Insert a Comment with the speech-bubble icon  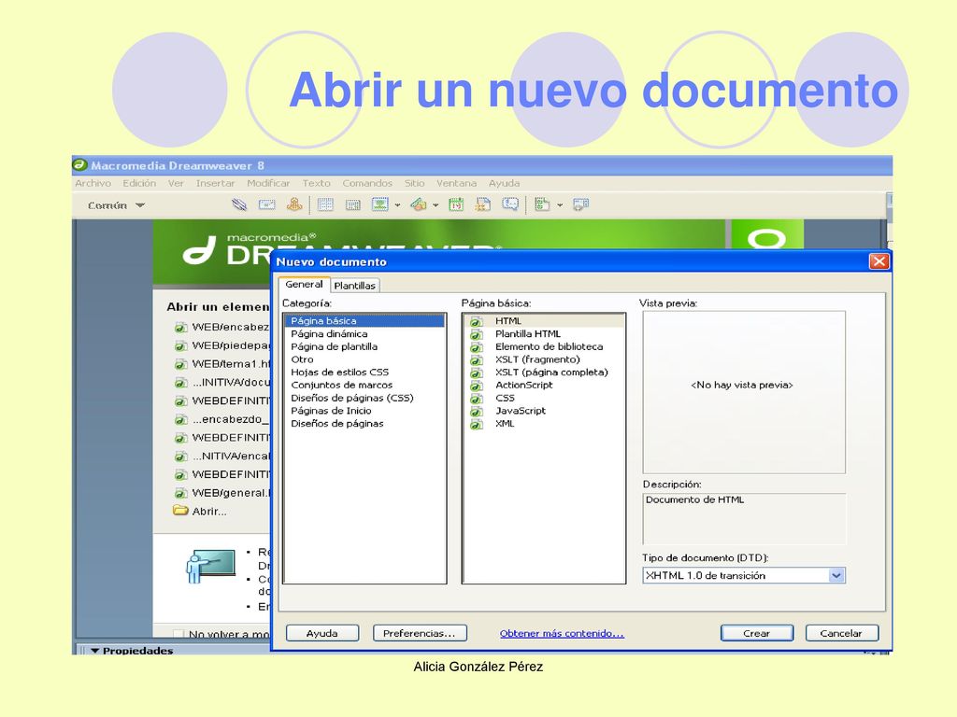click(x=510, y=204)
